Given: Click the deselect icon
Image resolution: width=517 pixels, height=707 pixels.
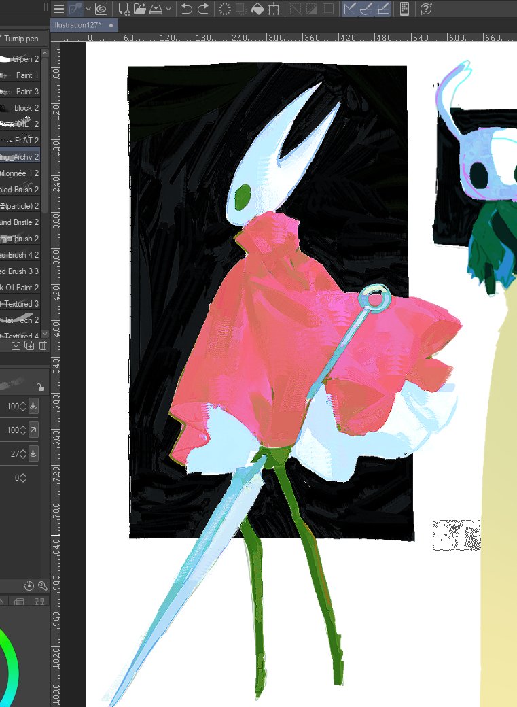Looking at the screenshot, I should coord(296,9).
